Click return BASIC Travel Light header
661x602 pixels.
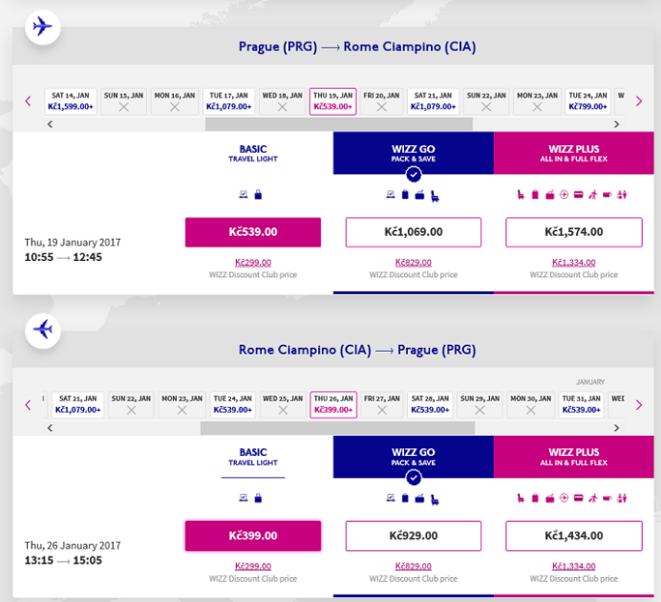tap(253, 457)
